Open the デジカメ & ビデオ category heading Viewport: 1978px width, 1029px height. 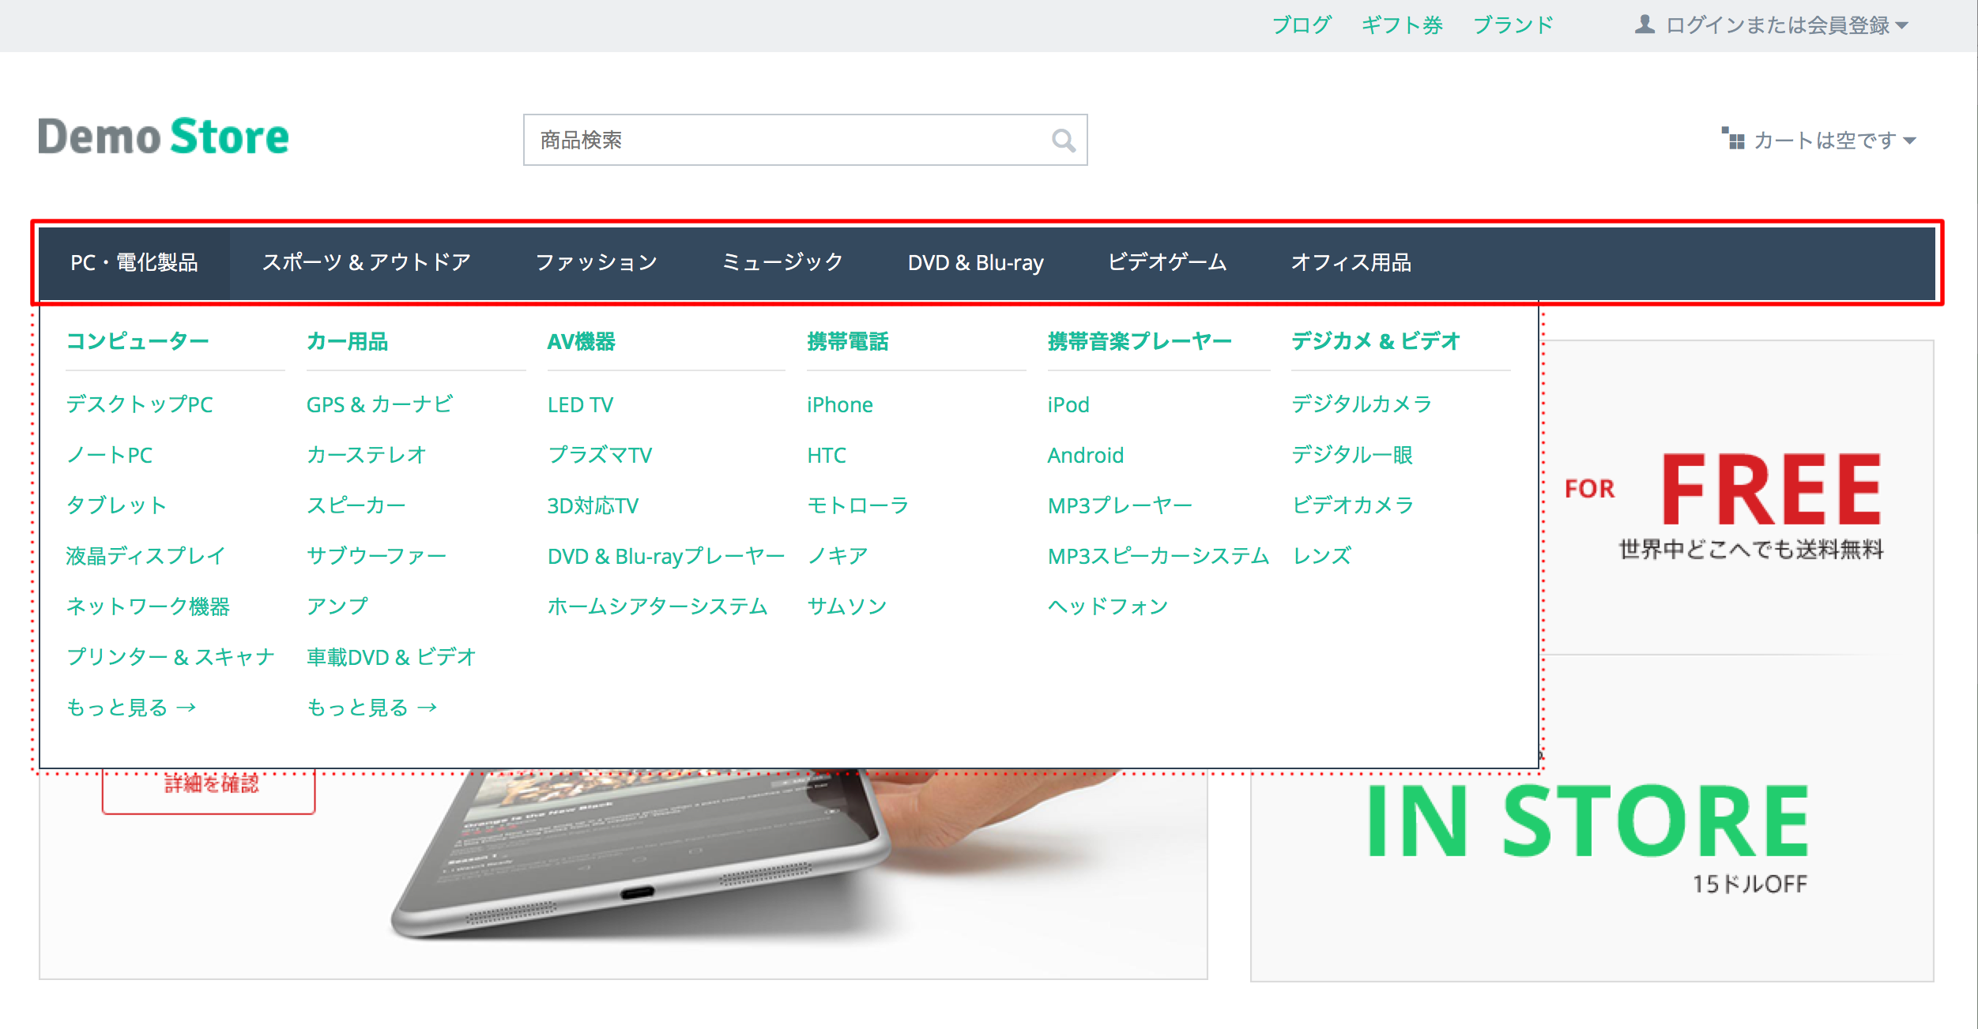coord(1376,342)
